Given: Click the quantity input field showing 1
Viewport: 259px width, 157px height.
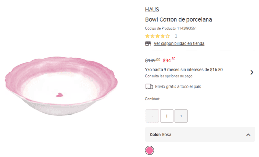Looking at the screenshot, I should (166, 116).
